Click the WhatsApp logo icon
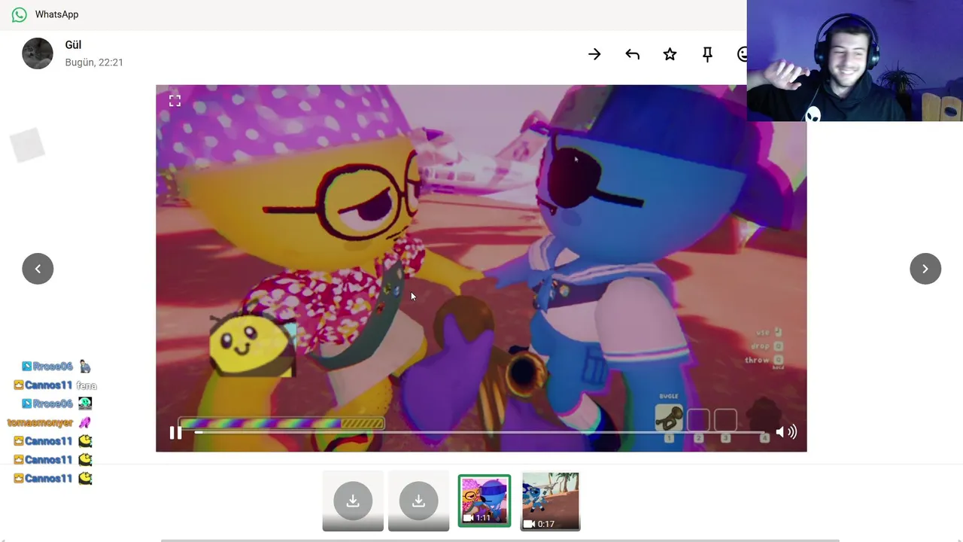 (x=20, y=14)
